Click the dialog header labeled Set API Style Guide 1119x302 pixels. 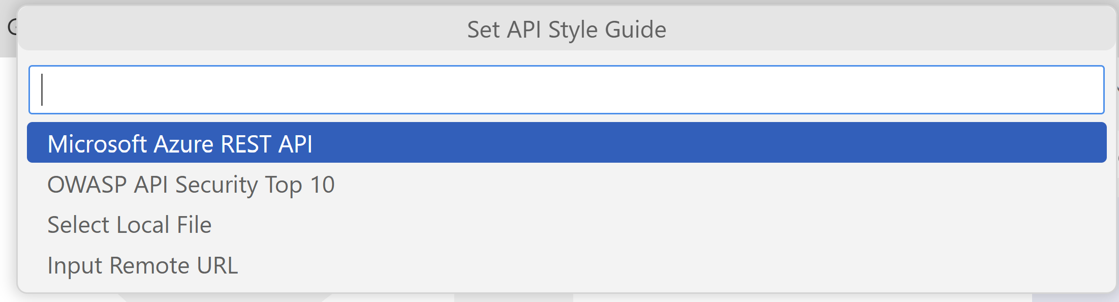click(x=566, y=29)
